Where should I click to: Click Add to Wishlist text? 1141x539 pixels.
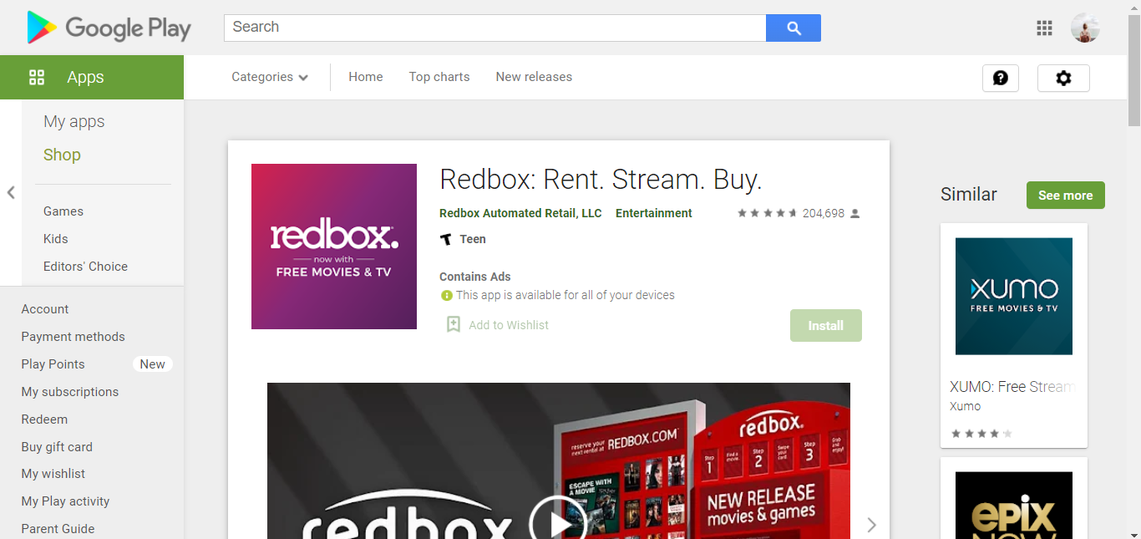[x=509, y=325]
